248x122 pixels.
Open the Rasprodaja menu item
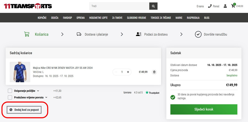[193, 18]
